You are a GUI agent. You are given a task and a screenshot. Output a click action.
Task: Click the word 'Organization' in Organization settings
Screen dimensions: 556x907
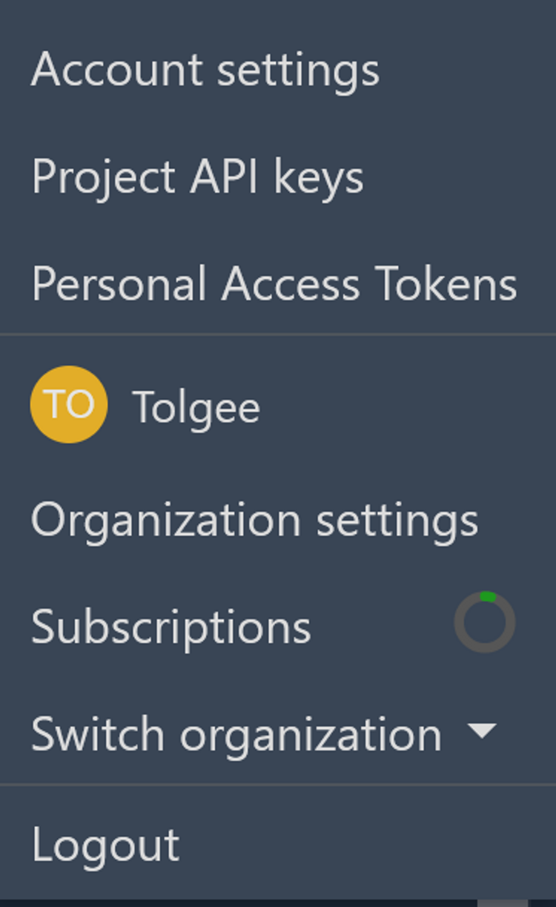[165, 520]
